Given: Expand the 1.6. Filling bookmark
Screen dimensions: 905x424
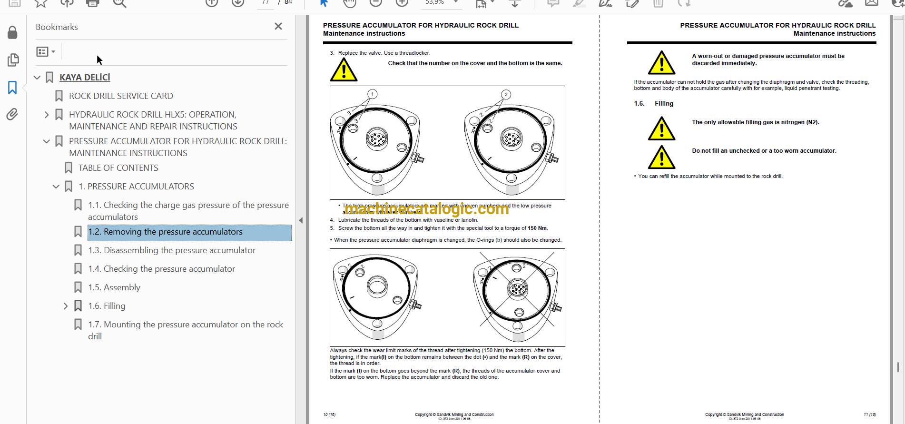Looking at the screenshot, I should click(66, 306).
